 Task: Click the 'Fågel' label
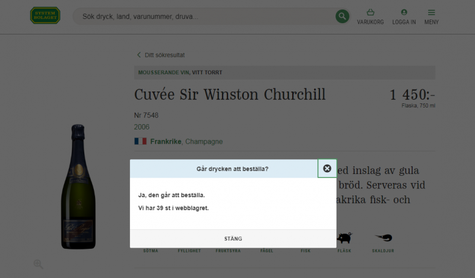267,251
